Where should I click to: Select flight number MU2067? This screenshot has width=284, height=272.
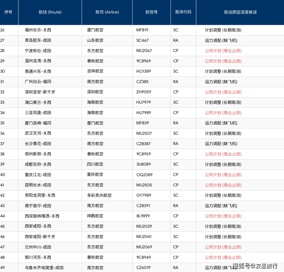(x=144, y=51)
